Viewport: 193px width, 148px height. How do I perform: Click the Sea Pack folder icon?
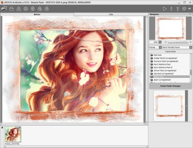point(152,74)
